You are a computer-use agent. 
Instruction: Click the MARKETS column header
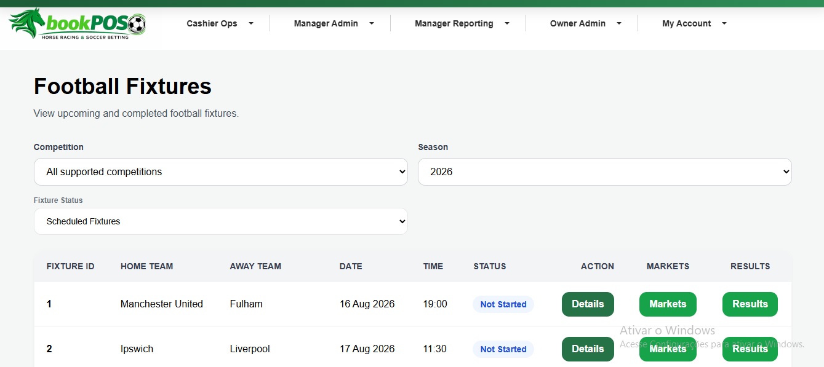[x=668, y=266]
